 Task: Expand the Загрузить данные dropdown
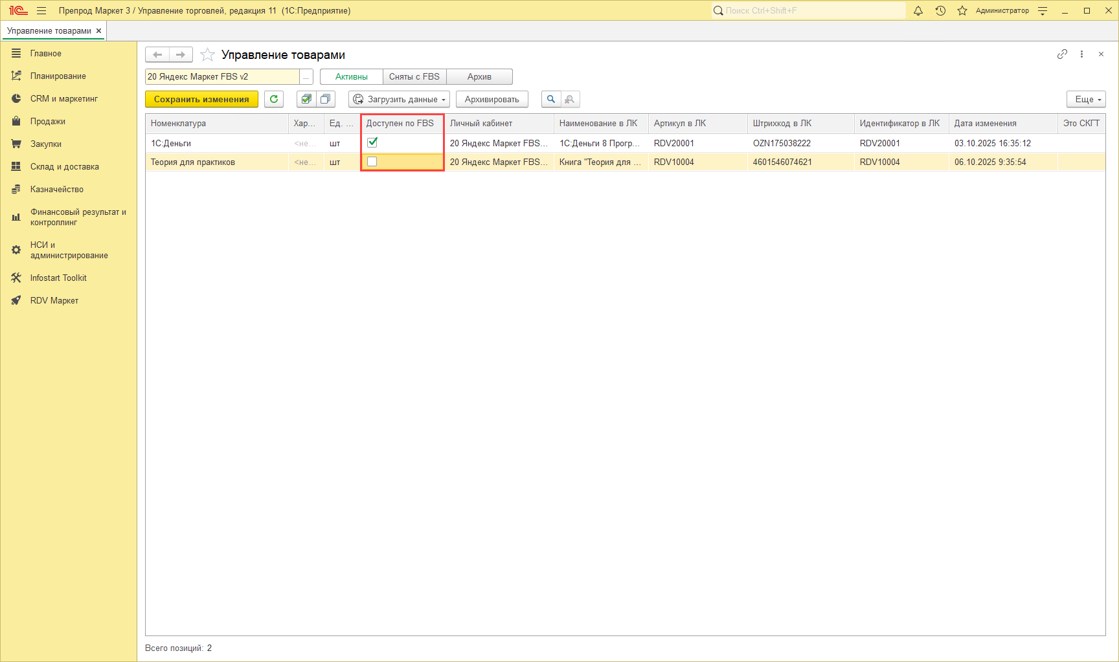(400, 99)
